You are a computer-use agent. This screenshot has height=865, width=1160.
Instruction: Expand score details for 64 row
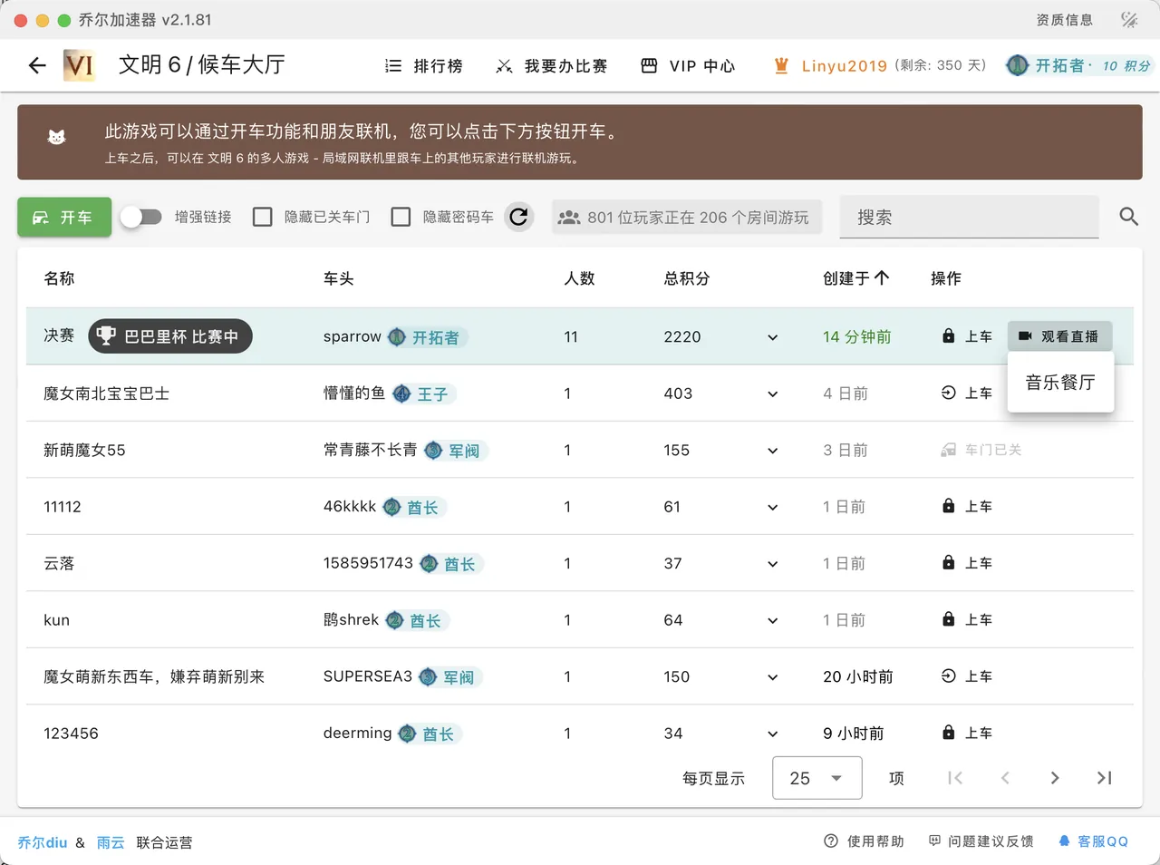point(773,620)
